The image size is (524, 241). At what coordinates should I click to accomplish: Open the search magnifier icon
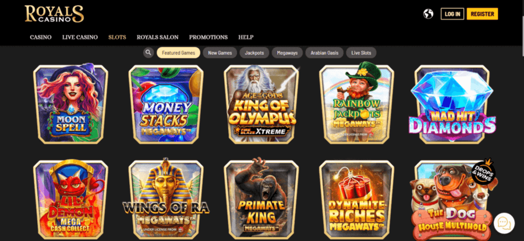[x=148, y=53]
